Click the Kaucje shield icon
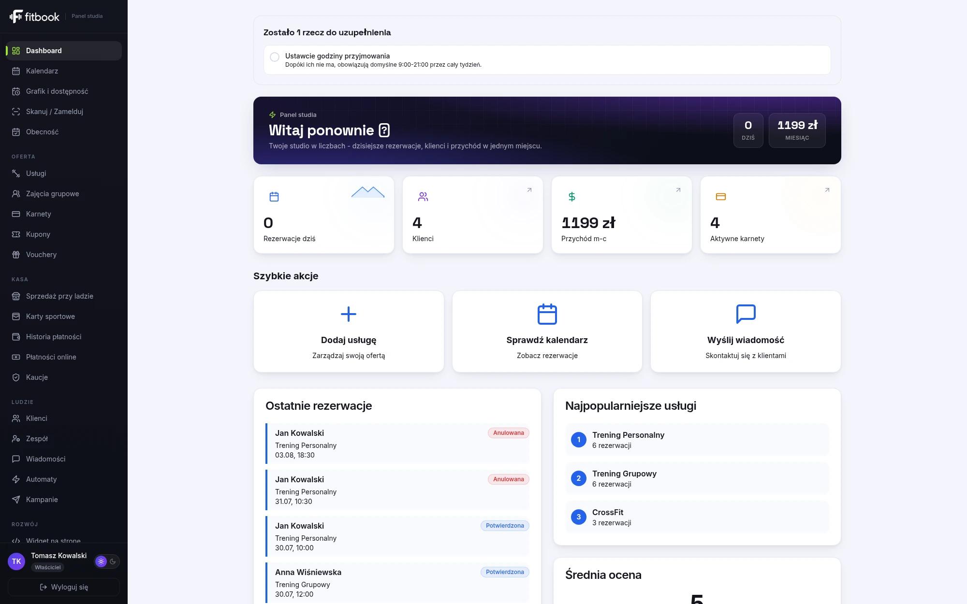 point(16,377)
